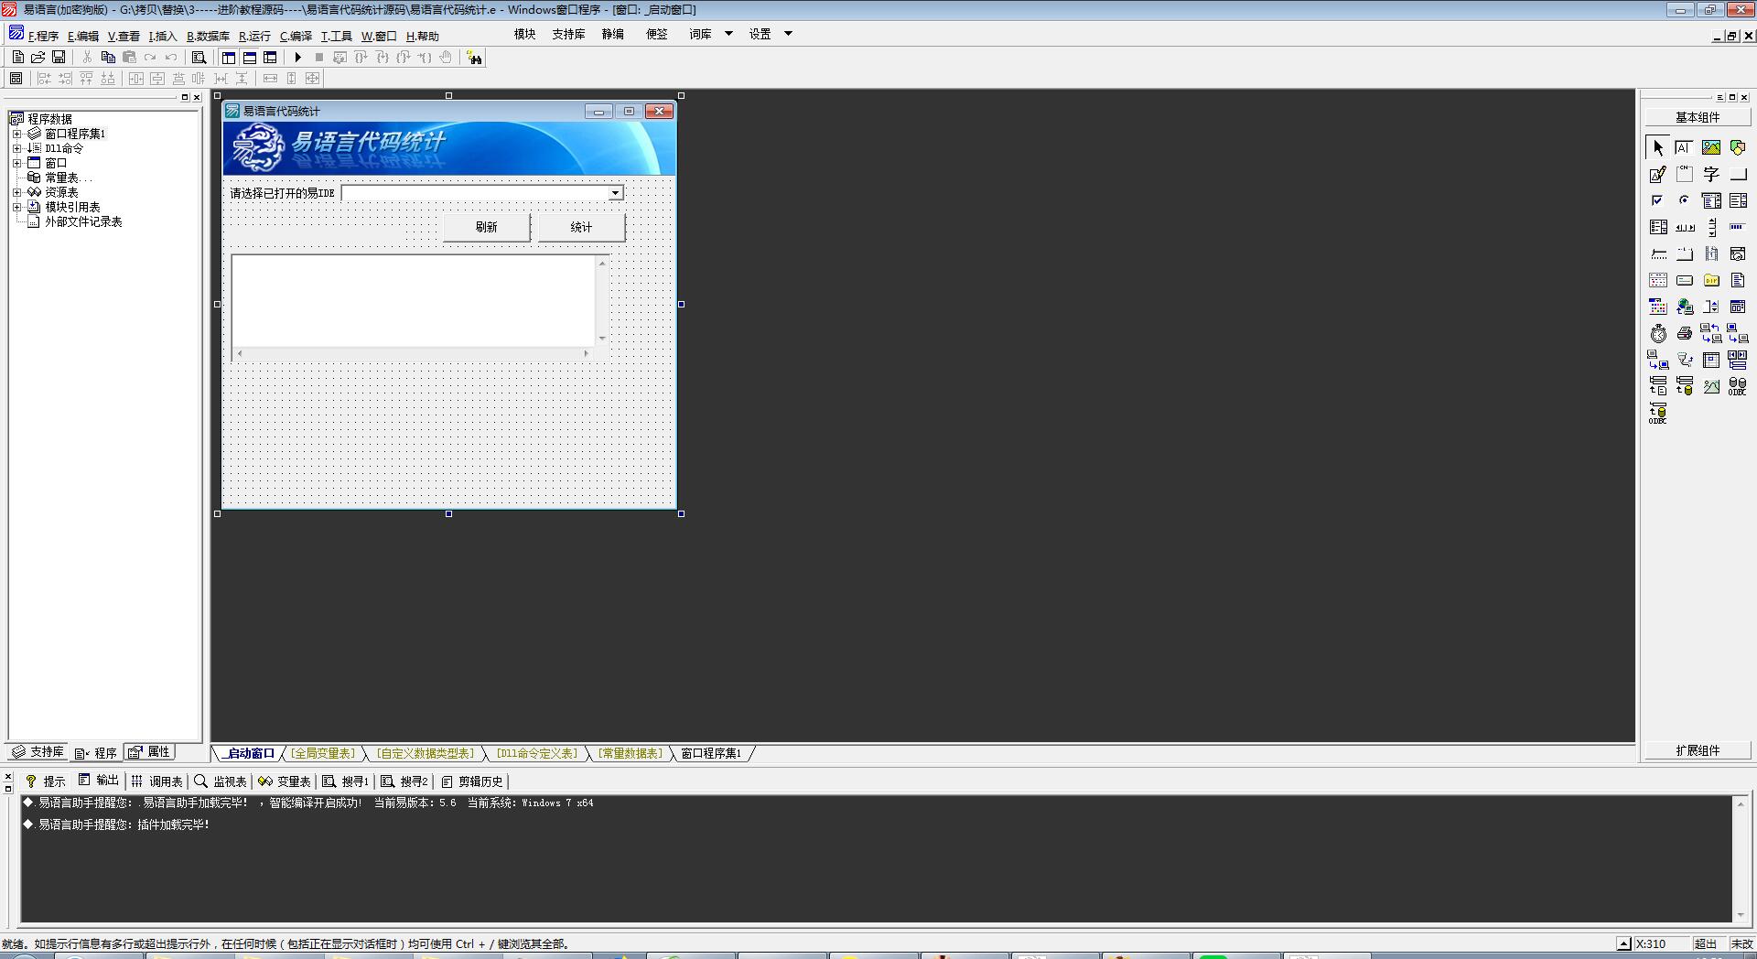Open the C.编译 menu
Screen dimensions: 1757x959
(x=296, y=36)
